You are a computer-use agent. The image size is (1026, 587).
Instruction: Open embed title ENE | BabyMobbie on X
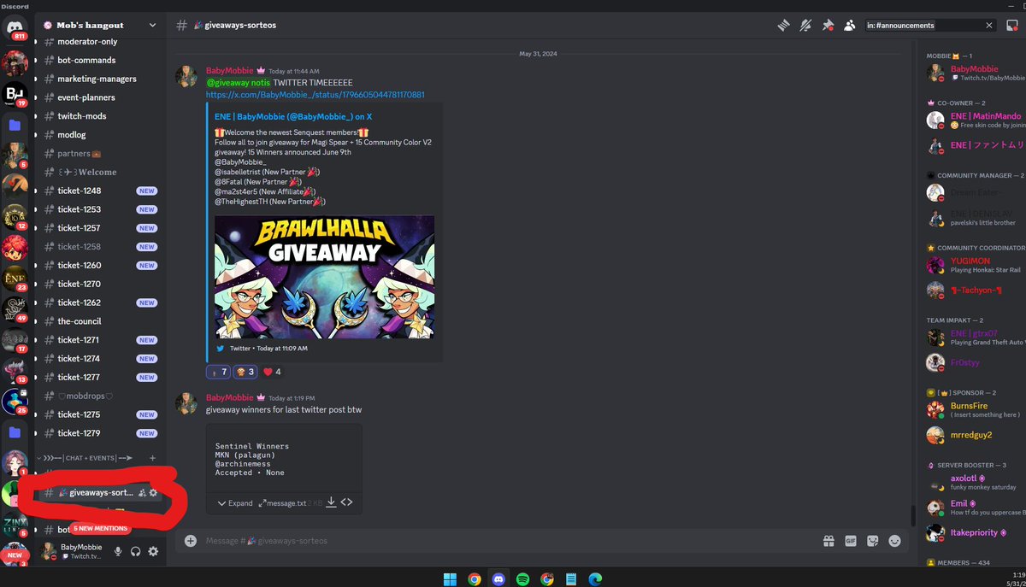click(292, 116)
